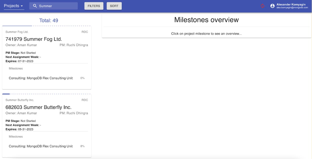This screenshot has width=312, height=159.
Task: Open project 741979 Summer Fog Ltd.
Action: click(x=34, y=39)
